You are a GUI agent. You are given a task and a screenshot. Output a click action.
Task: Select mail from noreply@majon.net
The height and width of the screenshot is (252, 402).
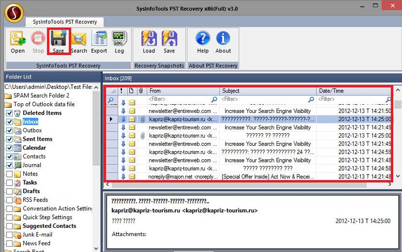pos(248,176)
